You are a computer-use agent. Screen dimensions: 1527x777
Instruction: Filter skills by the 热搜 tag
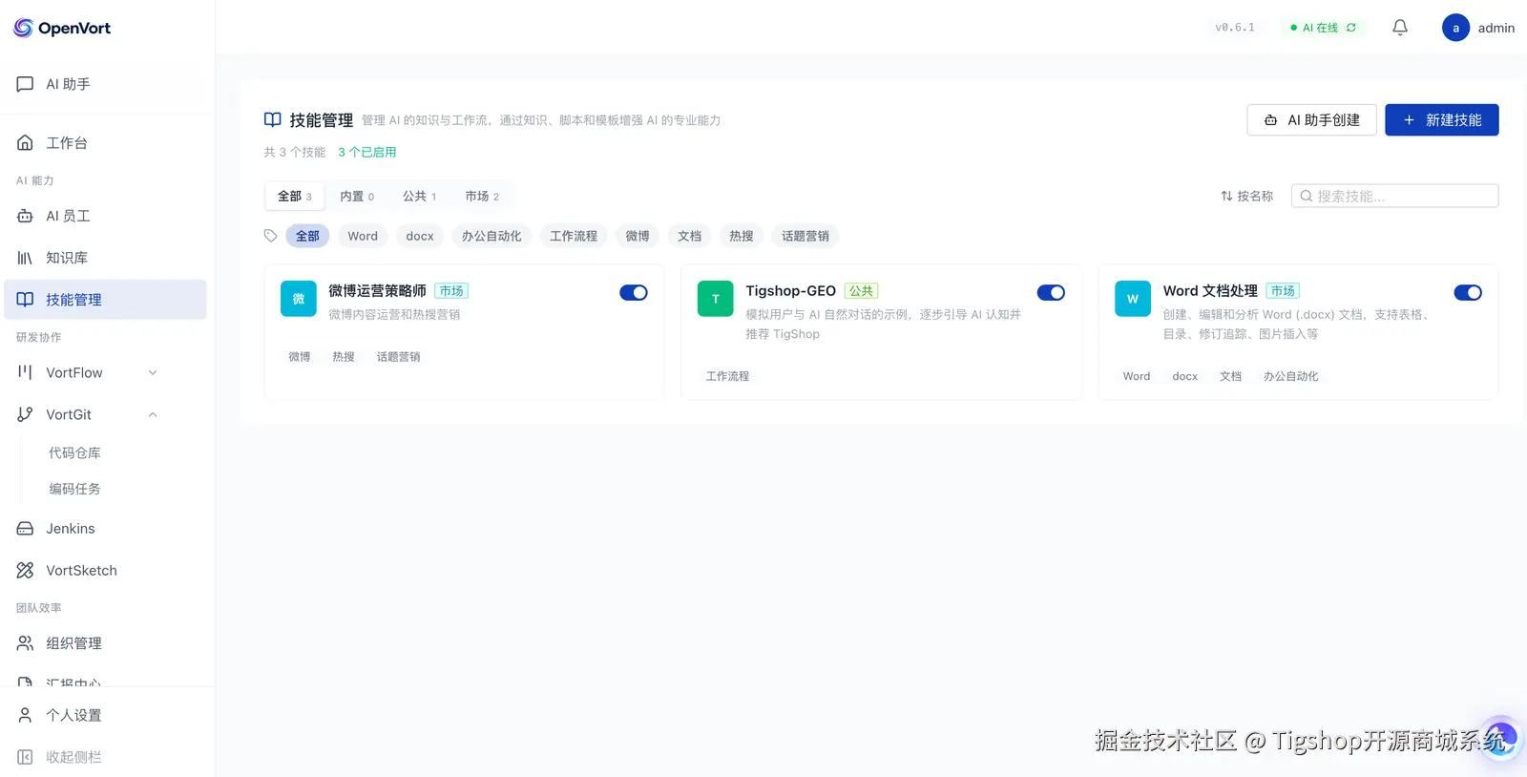tap(742, 237)
